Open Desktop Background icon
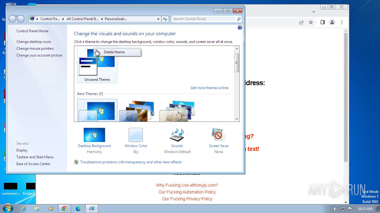Screen dimensions: 380x213 click(94, 135)
